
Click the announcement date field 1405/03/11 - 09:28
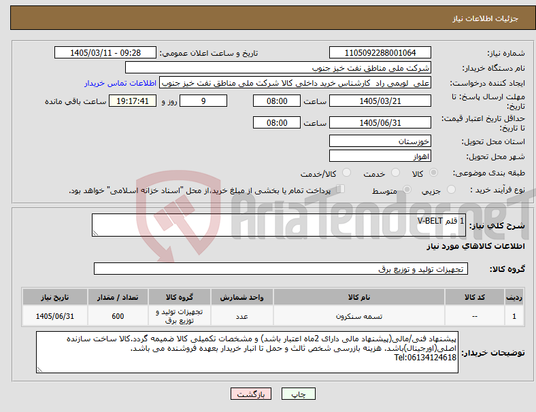105,52
